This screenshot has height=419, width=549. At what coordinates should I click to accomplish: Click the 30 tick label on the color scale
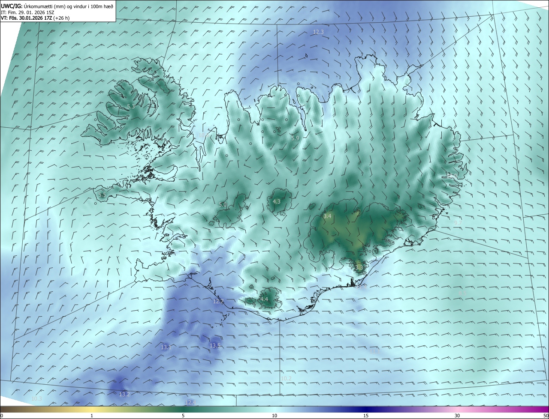click(457, 416)
